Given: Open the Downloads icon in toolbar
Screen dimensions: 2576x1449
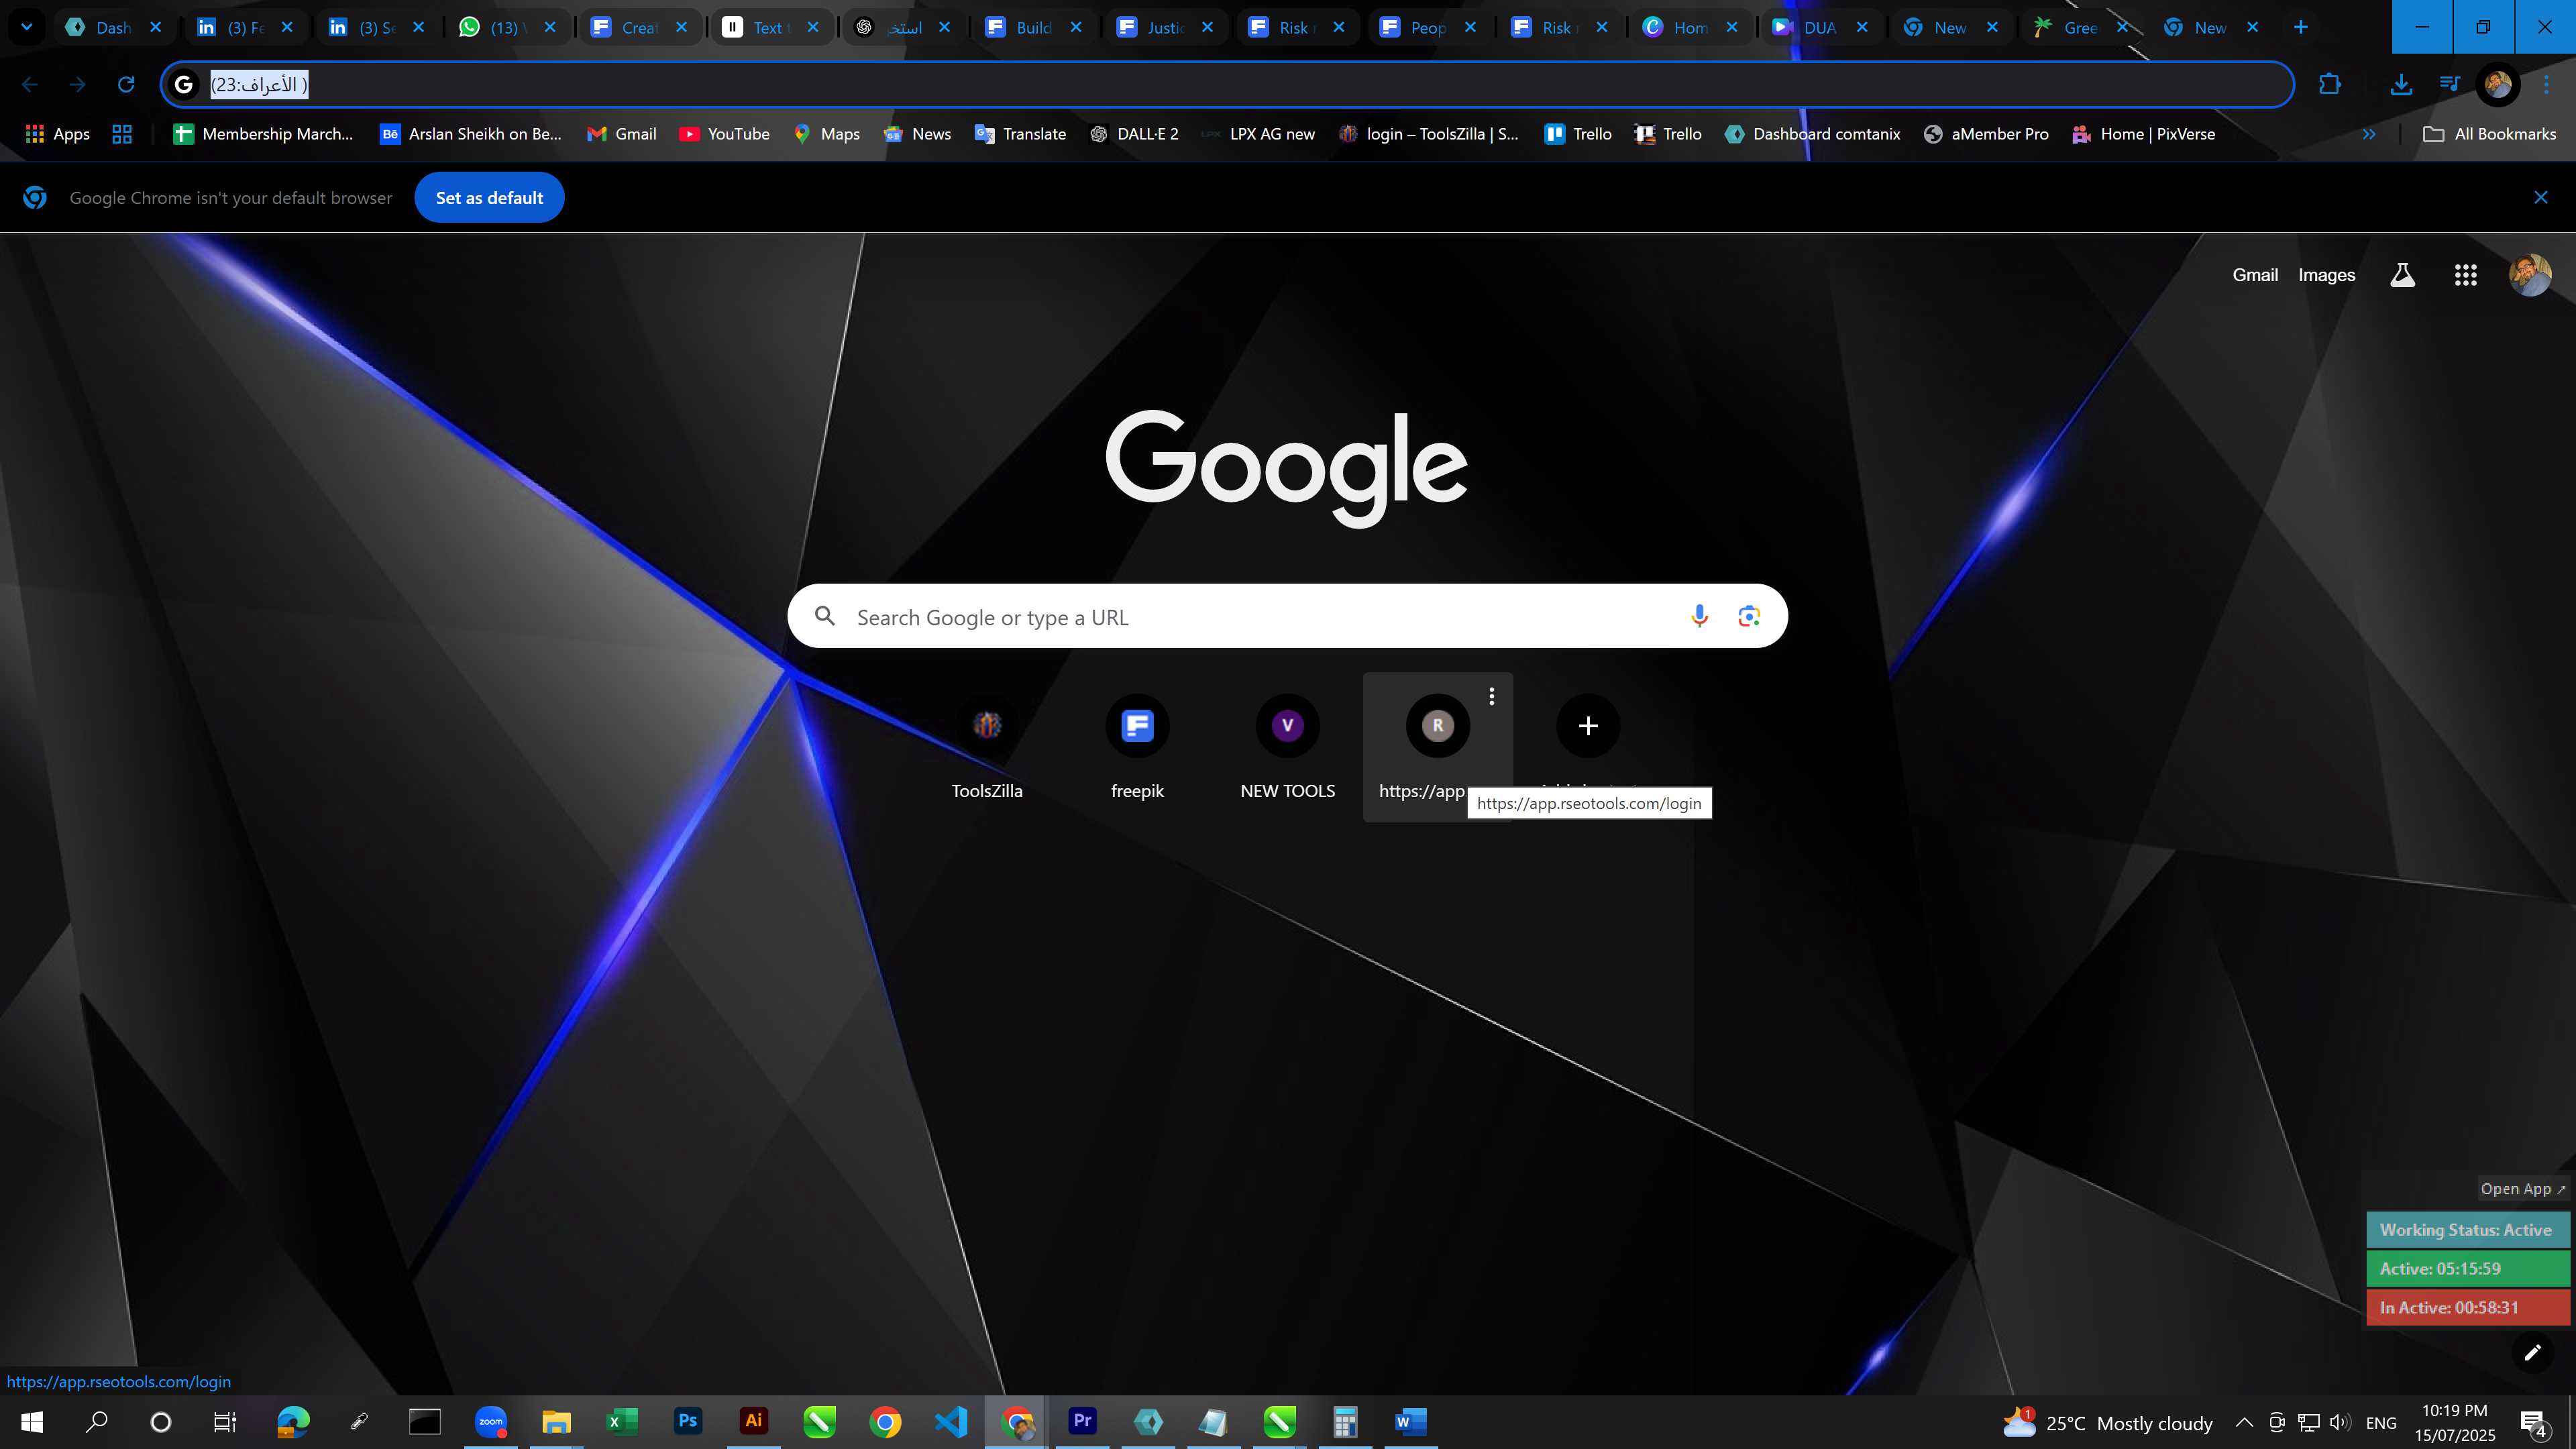Looking at the screenshot, I should (2400, 85).
